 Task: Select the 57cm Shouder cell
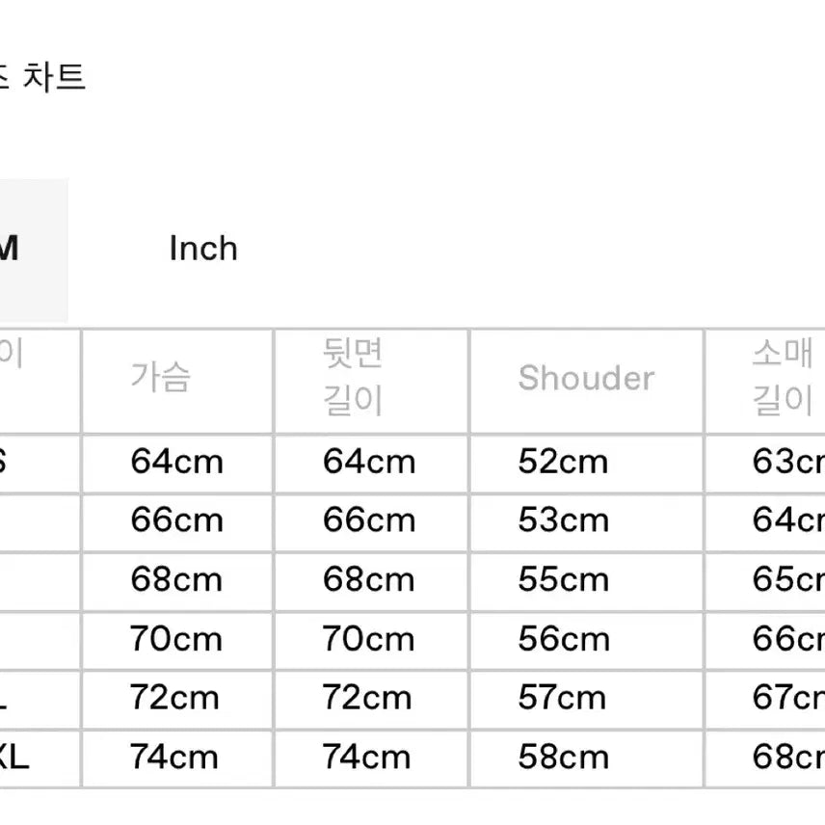pos(563,698)
